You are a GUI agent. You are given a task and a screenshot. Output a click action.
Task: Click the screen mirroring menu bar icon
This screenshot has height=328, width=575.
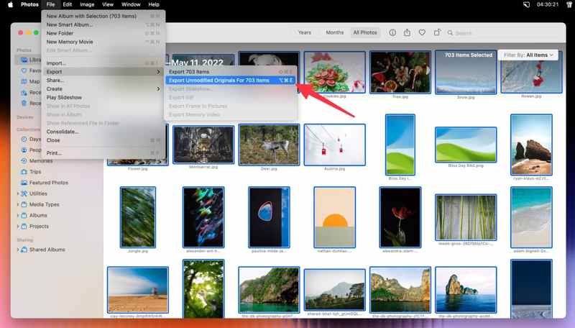point(526,4)
